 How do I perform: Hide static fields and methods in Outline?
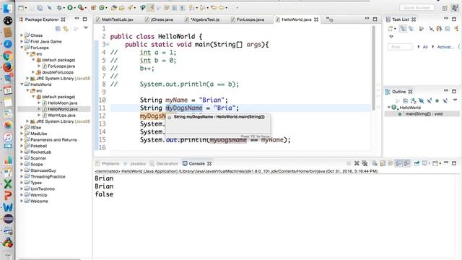430,101
